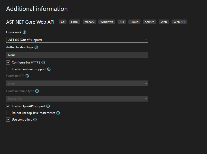The image size is (207, 154).
Task: Click the Cloud tag label
Action: point(134,22)
